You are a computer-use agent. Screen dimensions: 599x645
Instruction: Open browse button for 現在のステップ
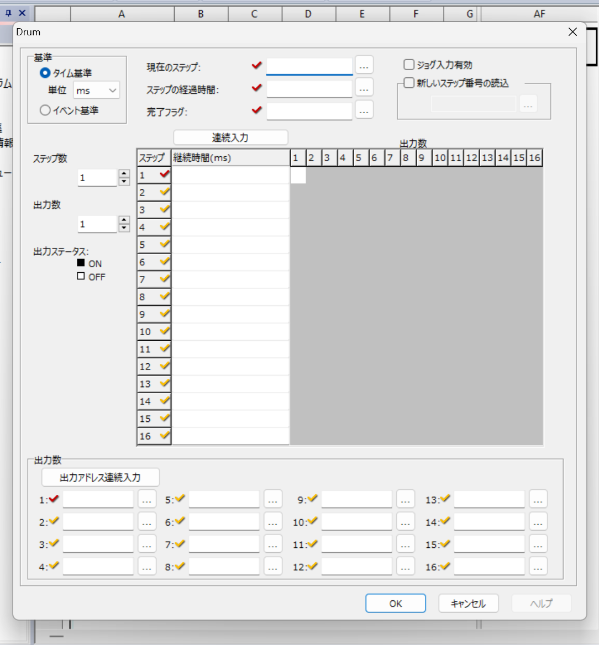click(364, 66)
